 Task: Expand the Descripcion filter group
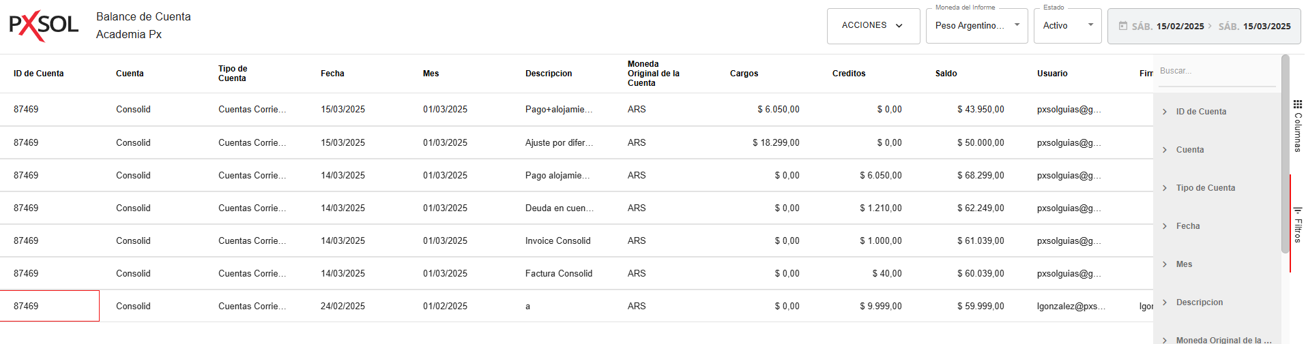1165,302
